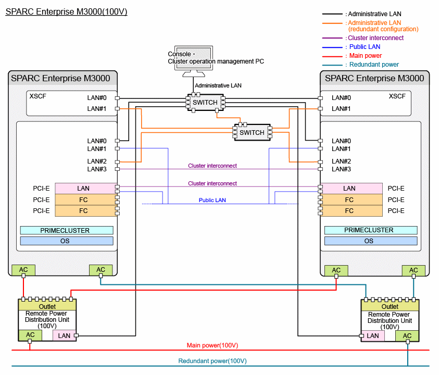Select the lower FC card on the left server
The height and width of the screenshot is (375, 439).
[x=86, y=211]
